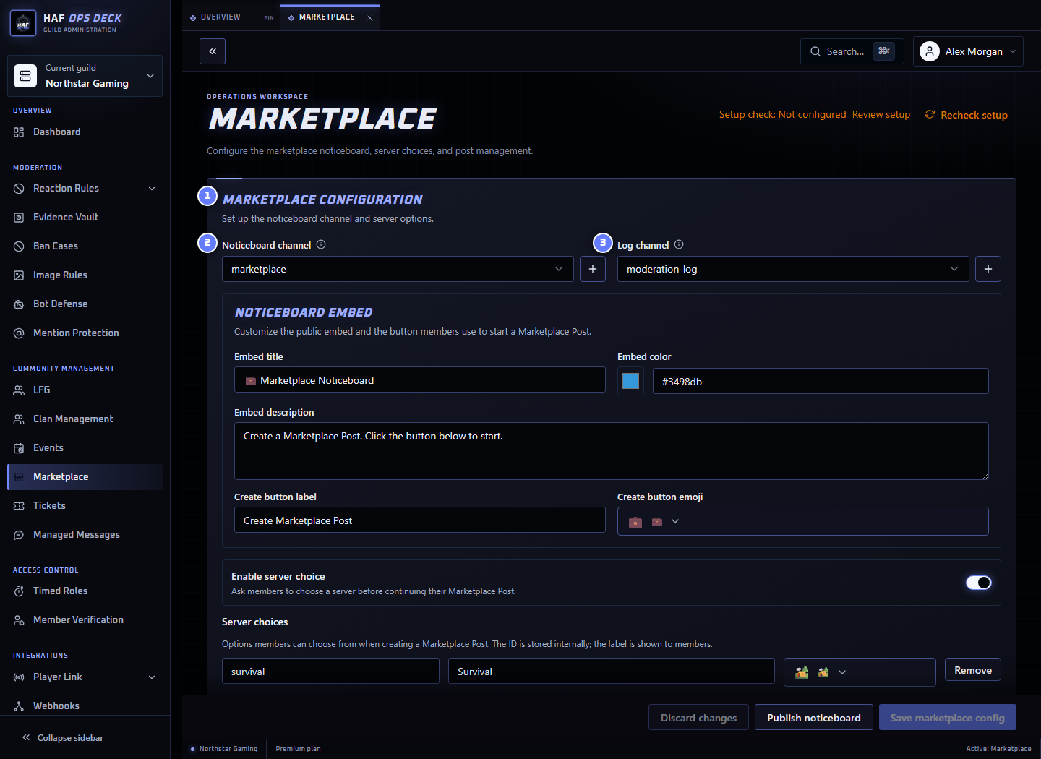1041x759 pixels.
Task: Click the Alex Morgan avatar icon
Action: 930,51
